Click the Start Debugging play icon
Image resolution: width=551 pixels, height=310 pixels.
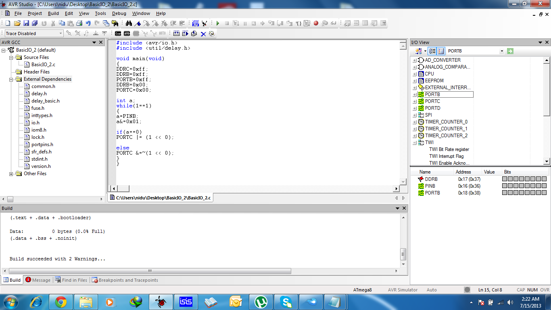(x=218, y=23)
